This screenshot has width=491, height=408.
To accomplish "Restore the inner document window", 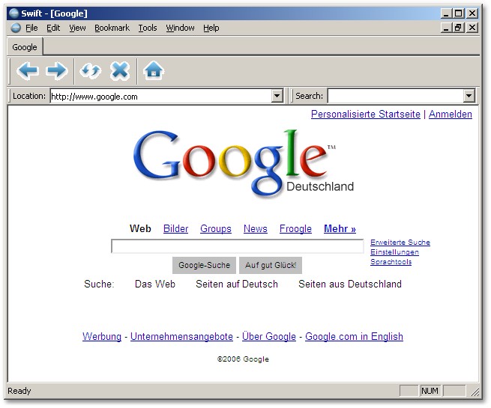I will 458,28.
